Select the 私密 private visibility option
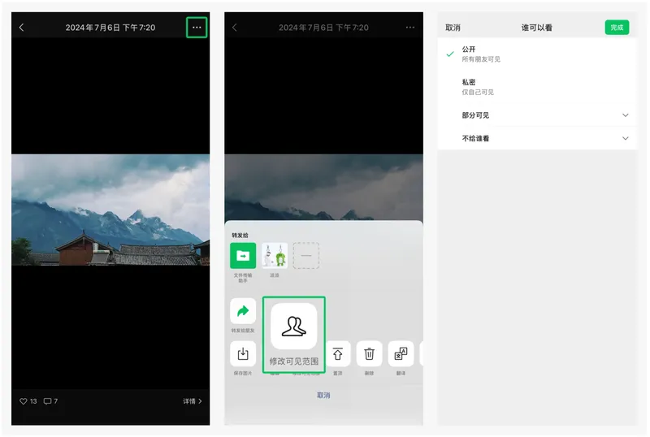 pyautogui.click(x=537, y=87)
